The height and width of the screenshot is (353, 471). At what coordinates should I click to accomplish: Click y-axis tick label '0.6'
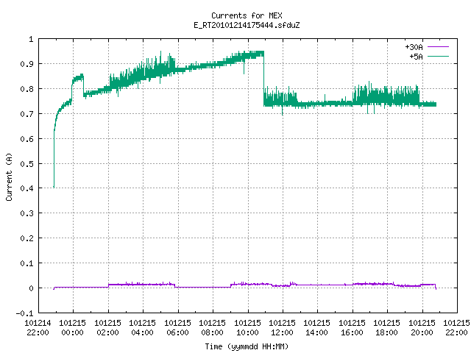[x=26, y=139]
